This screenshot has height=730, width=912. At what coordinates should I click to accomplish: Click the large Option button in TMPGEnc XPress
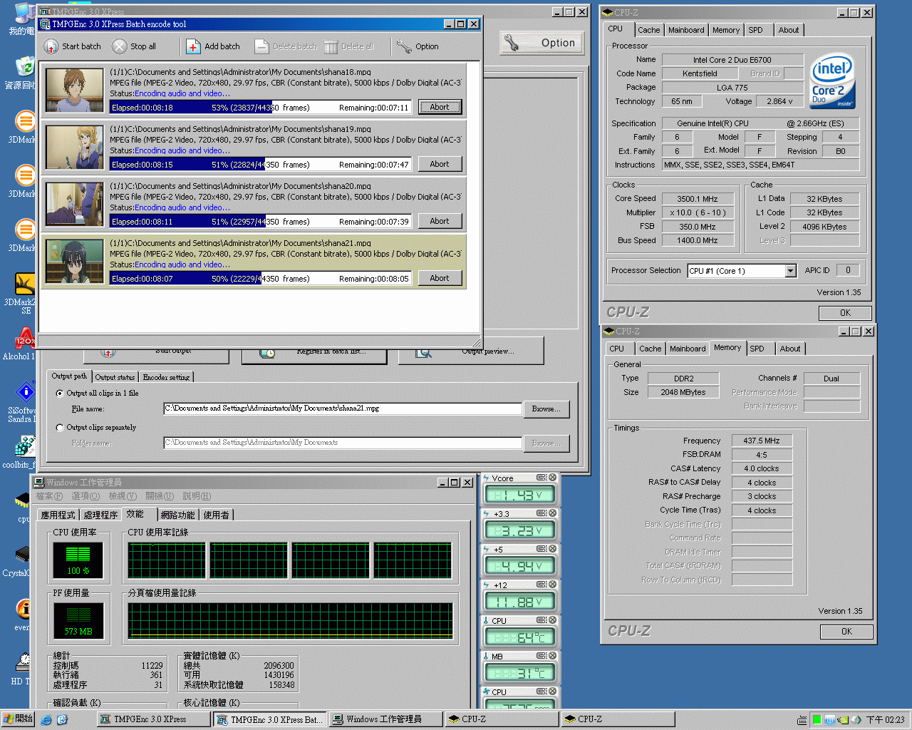(x=542, y=43)
